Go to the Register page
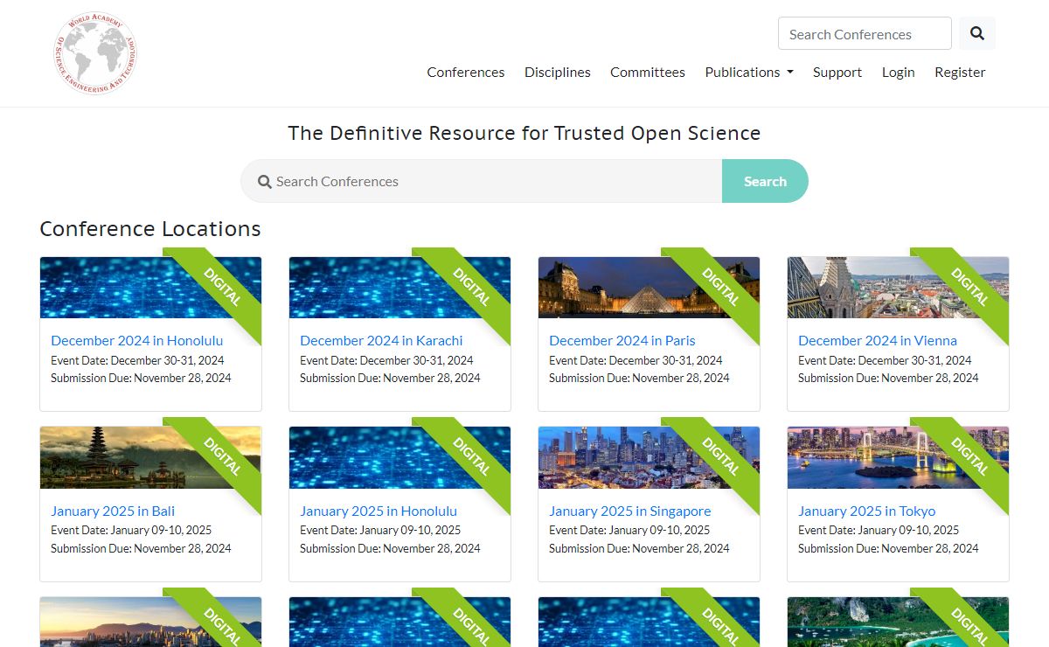 pos(960,73)
